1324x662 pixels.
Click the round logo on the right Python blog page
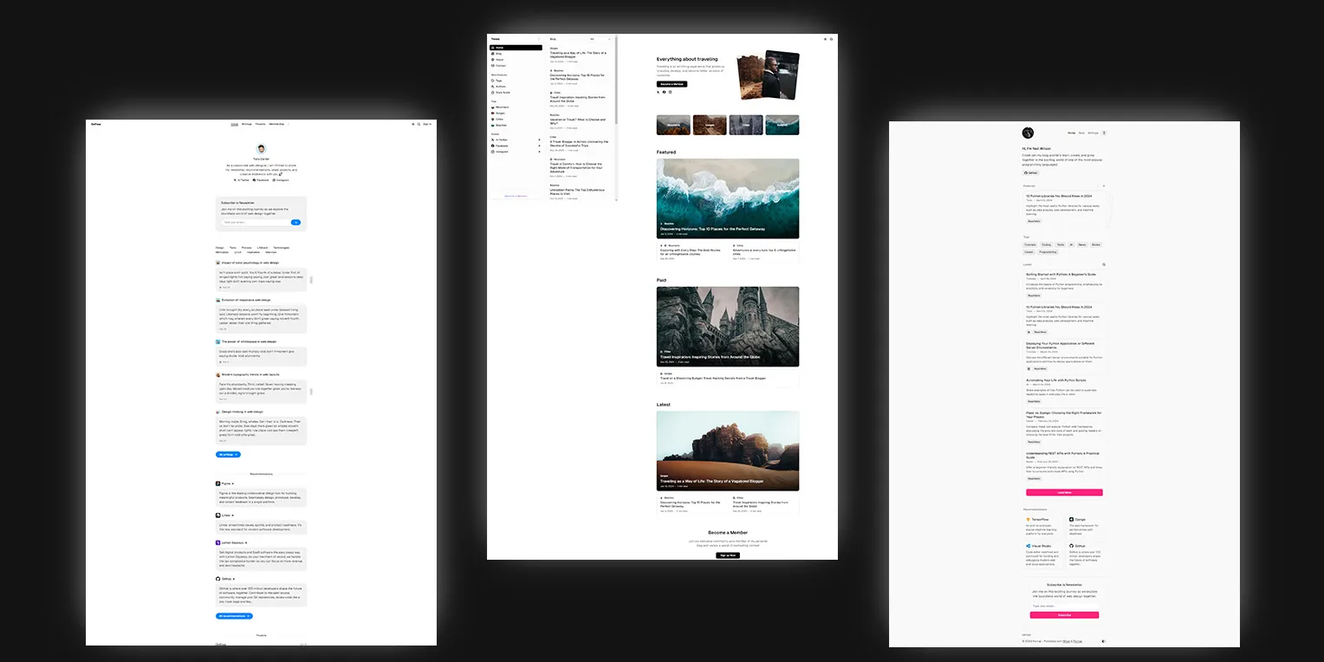[1028, 133]
